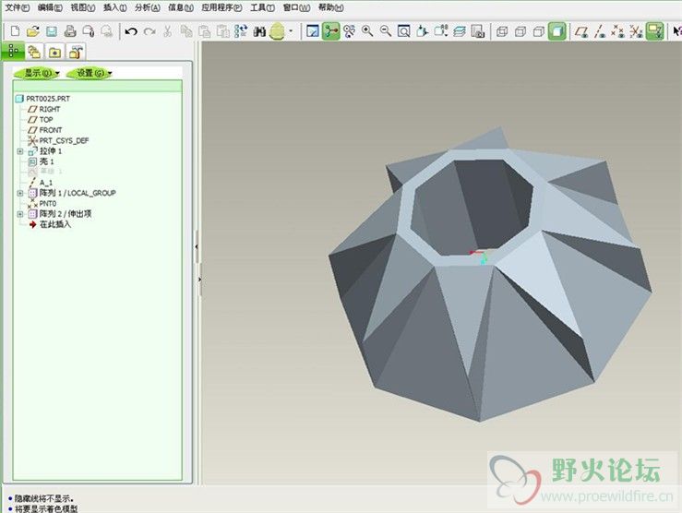Open the 显示 dropdown in model tree

click(x=38, y=73)
